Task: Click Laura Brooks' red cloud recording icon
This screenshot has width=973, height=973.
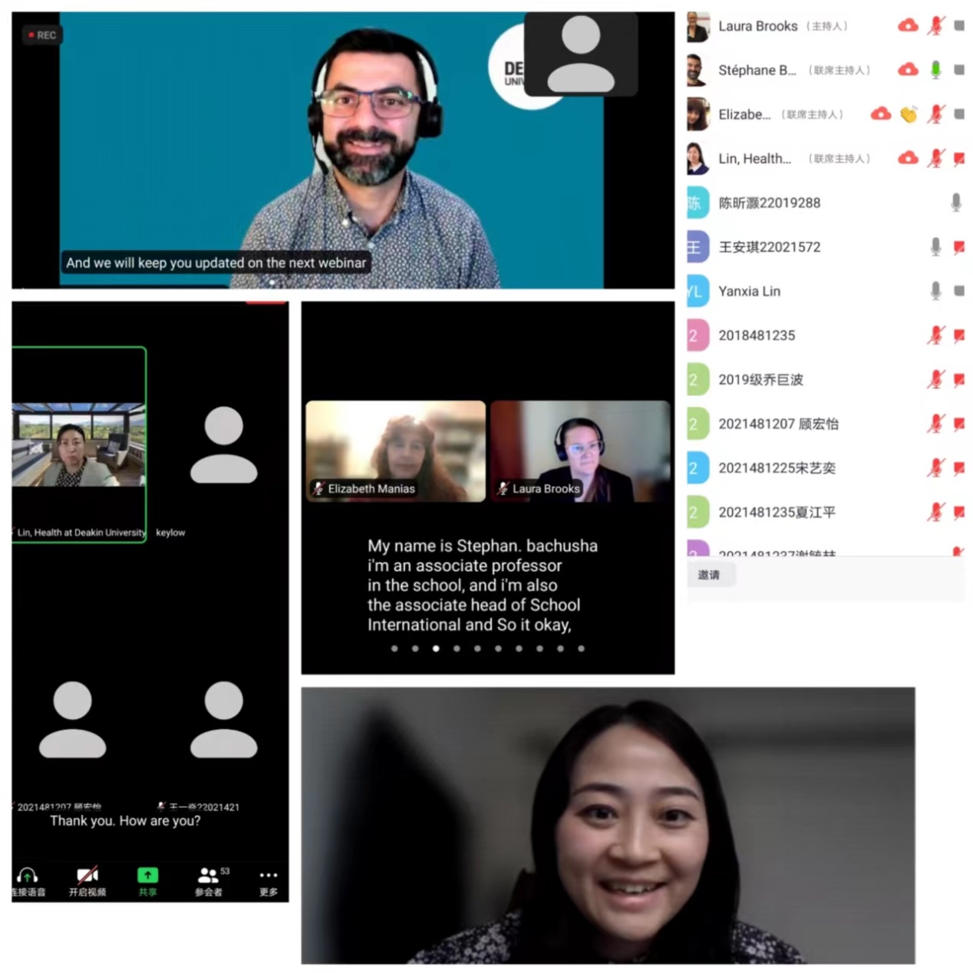Action: [908, 26]
